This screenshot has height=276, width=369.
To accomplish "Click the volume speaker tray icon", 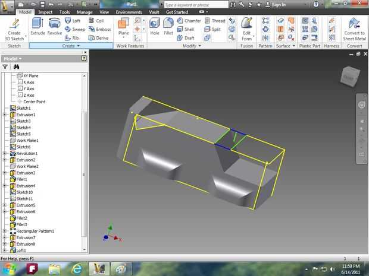I will coord(332,269).
